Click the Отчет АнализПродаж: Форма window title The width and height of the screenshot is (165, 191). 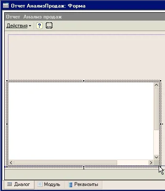point(48,6)
